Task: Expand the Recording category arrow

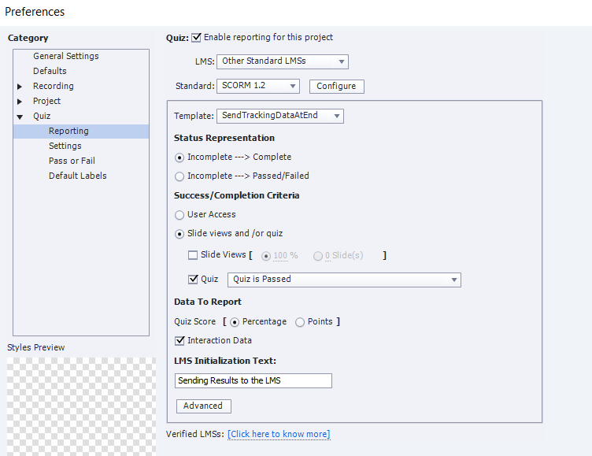Action: coord(20,87)
